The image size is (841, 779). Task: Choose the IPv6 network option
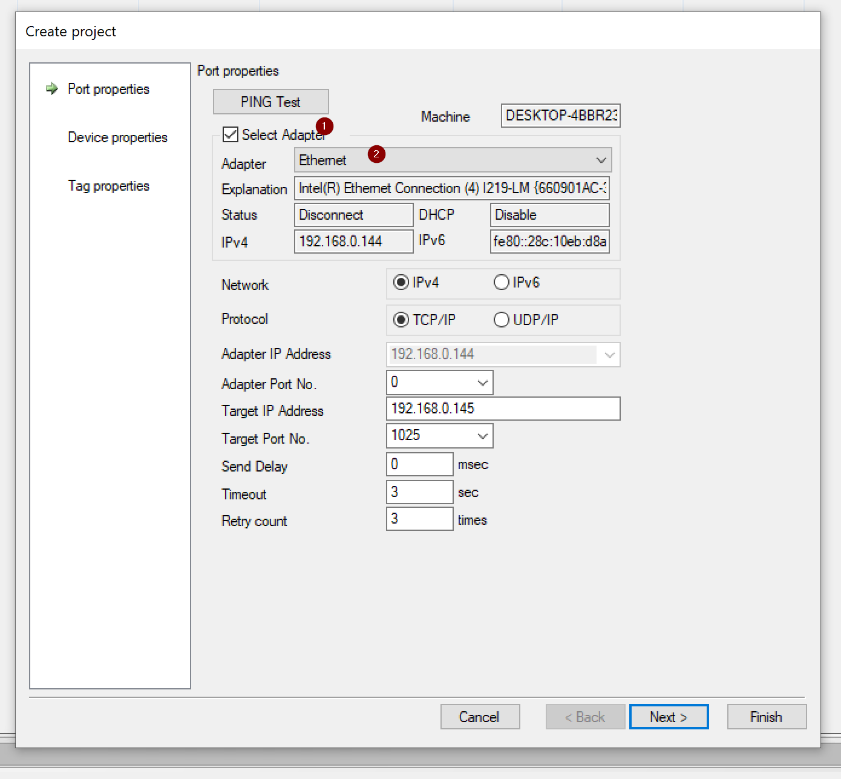click(x=502, y=283)
